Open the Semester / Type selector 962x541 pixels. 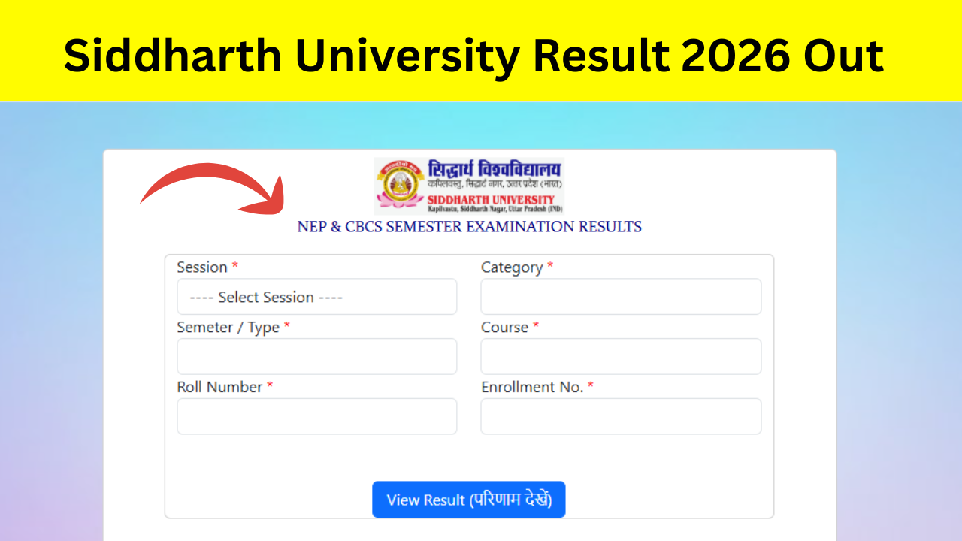click(x=316, y=356)
